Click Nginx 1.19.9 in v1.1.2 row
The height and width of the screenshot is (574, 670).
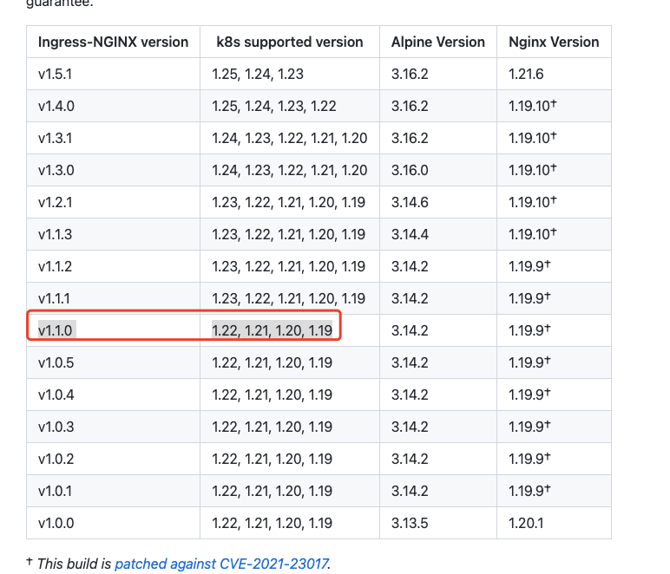point(554,266)
